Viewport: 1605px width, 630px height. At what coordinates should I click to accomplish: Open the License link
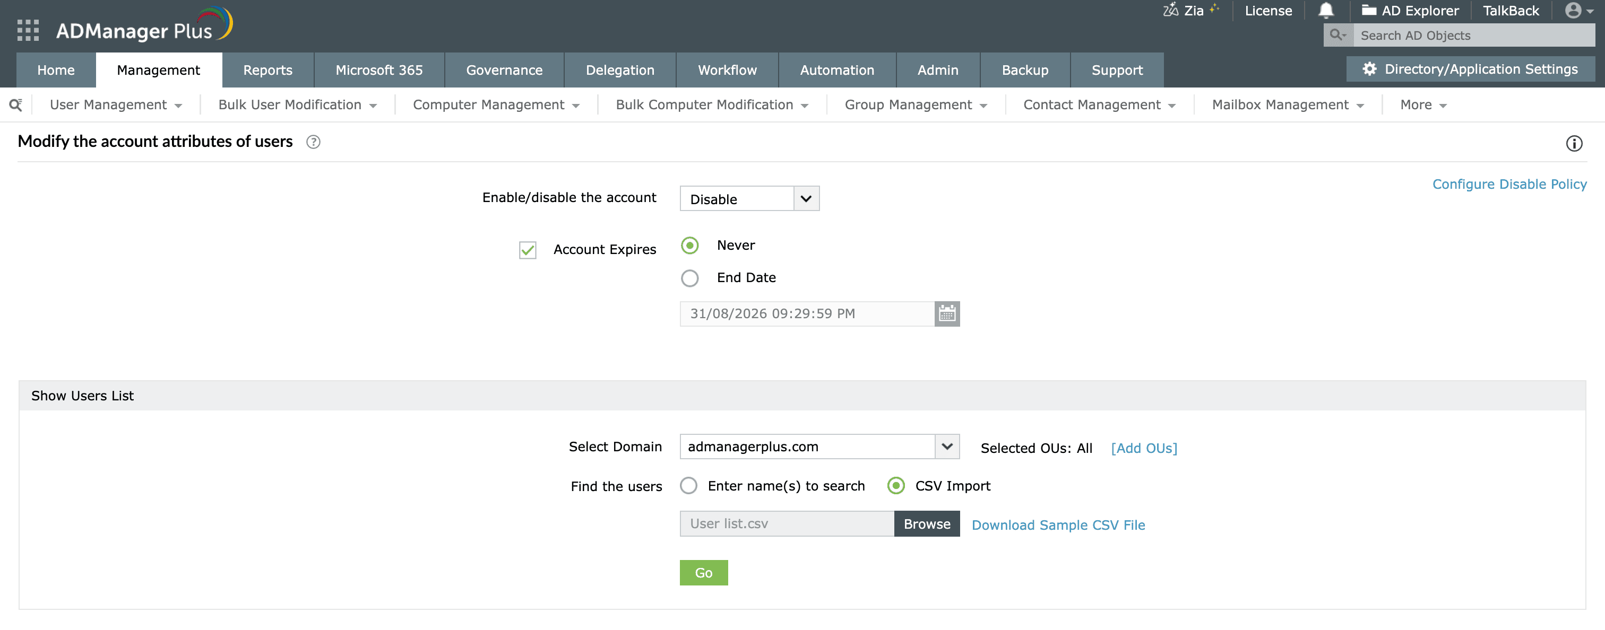pos(1268,11)
